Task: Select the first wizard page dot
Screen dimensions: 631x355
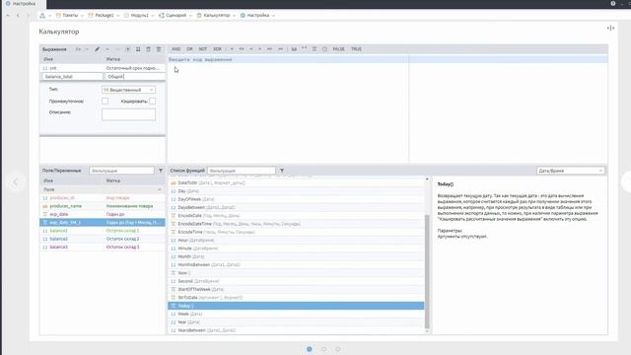Action: tap(309, 349)
